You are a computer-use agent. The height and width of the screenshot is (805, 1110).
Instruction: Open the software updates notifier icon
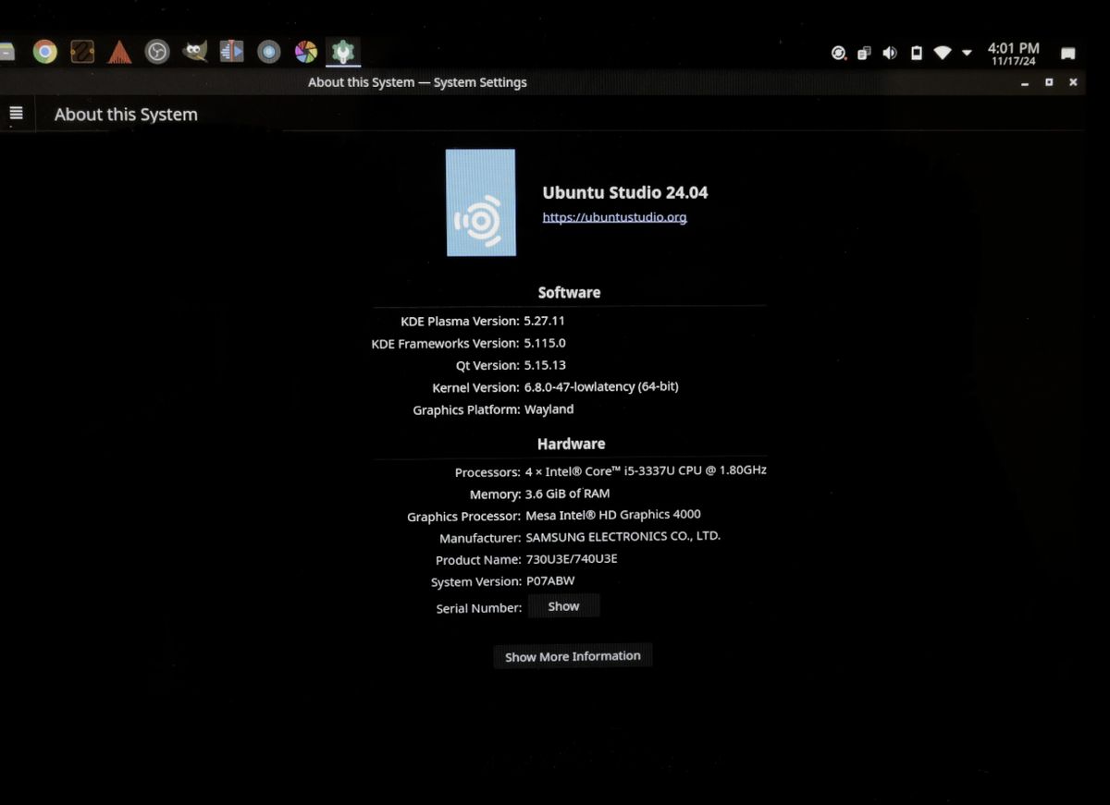839,54
